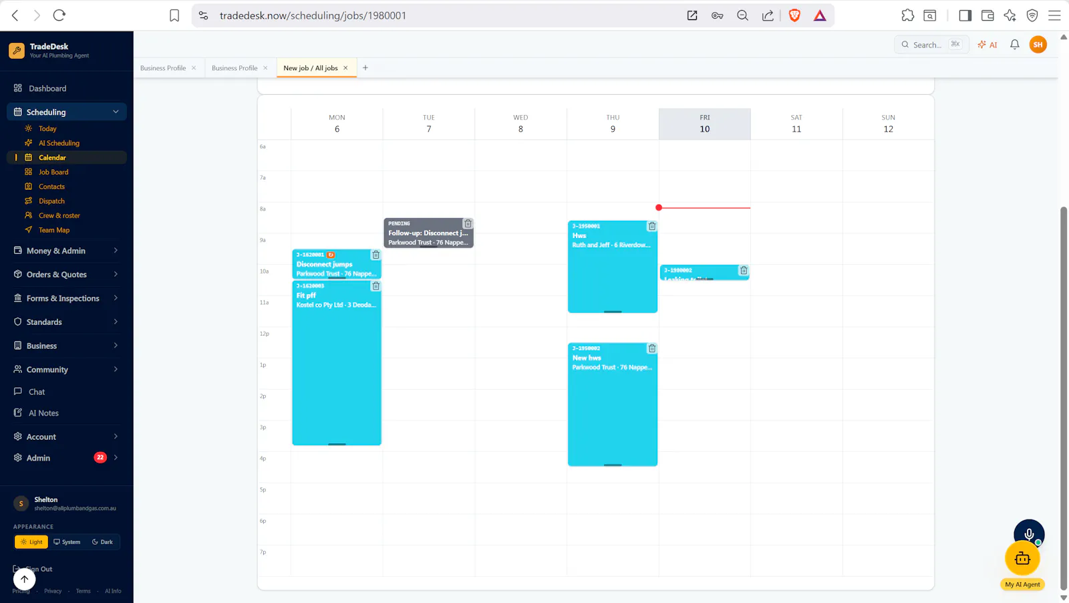Open the SH user avatar menu

coord(1038,45)
